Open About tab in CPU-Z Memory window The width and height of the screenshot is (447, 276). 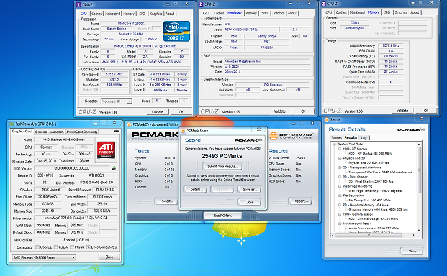415,12
